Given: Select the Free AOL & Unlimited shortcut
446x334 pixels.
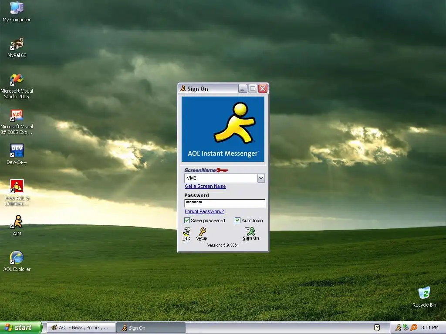Looking at the screenshot, I should click(x=17, y=193).
